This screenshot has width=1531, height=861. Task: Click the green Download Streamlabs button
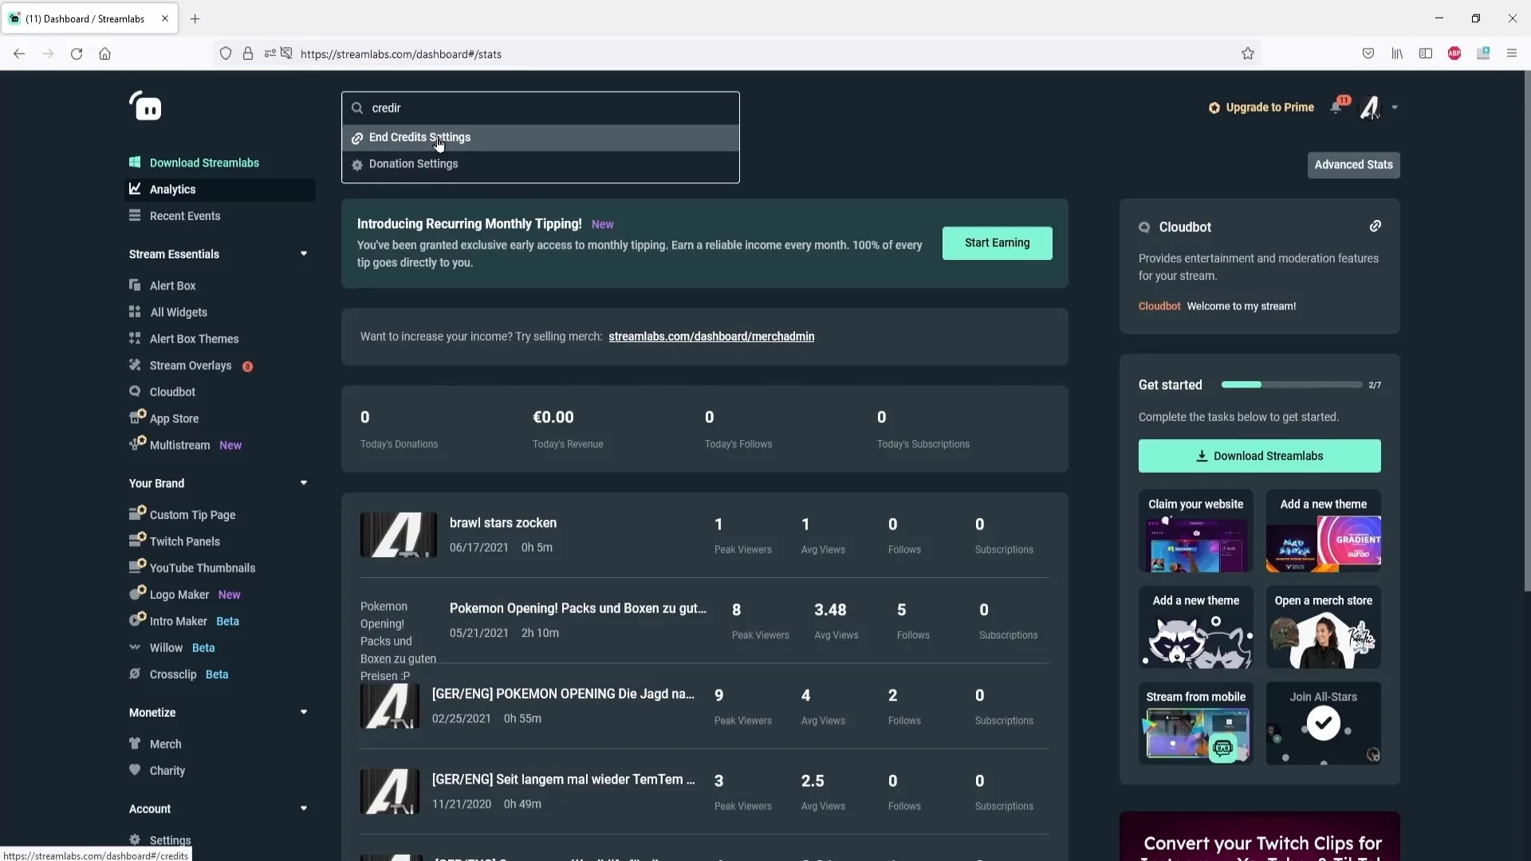1259,456
